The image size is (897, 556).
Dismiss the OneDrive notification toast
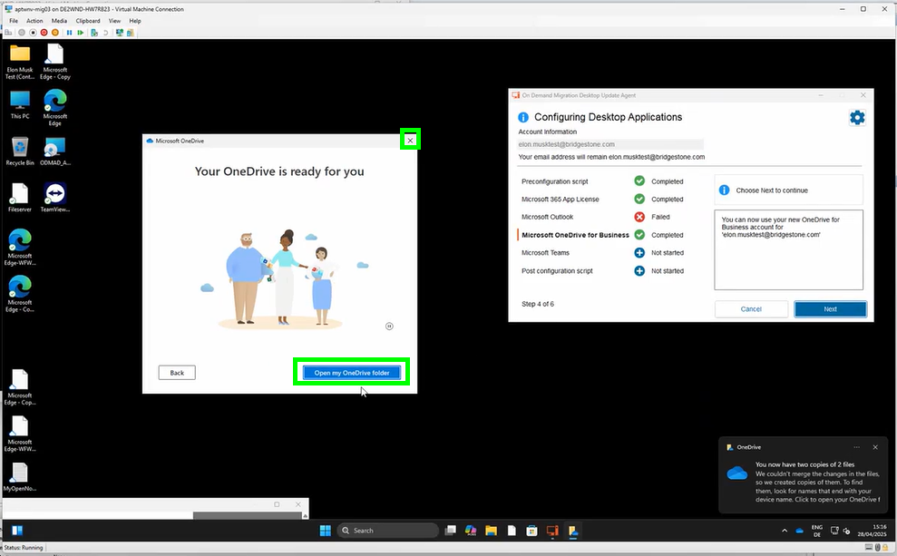click(875, 447)
